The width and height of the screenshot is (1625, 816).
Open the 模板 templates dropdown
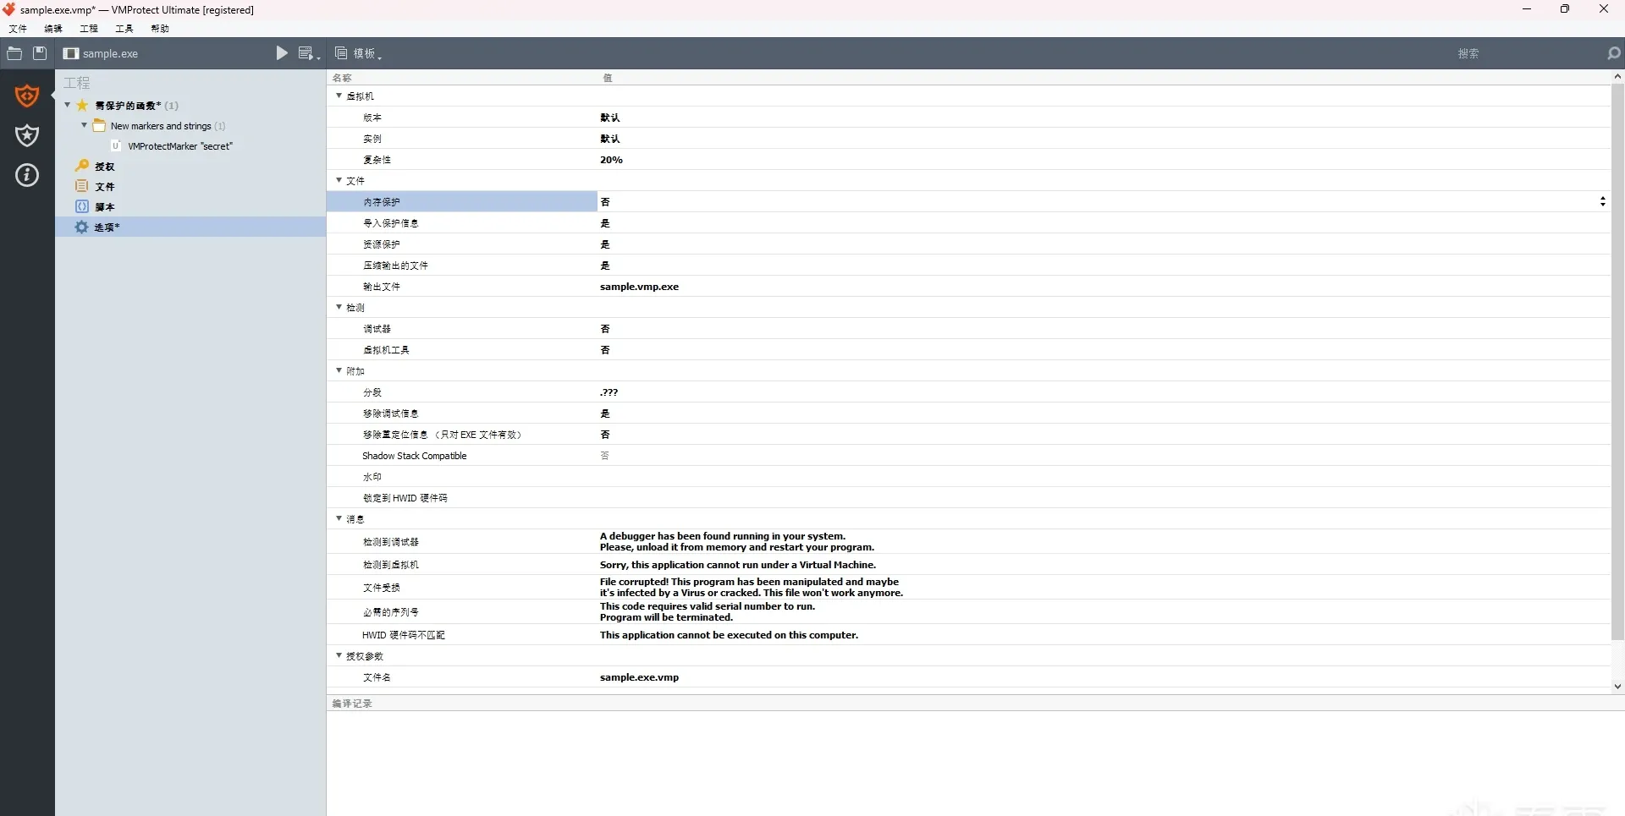pos(359,53)
